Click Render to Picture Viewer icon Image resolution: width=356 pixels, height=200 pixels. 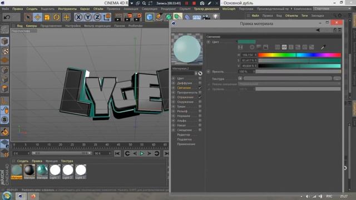tap(128, 17)
